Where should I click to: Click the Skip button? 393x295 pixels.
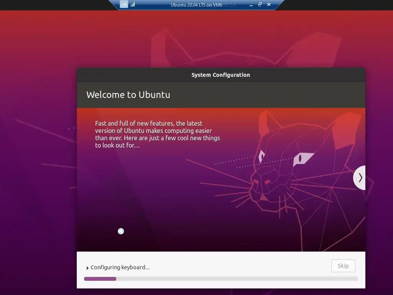click(x=343, y=266)
